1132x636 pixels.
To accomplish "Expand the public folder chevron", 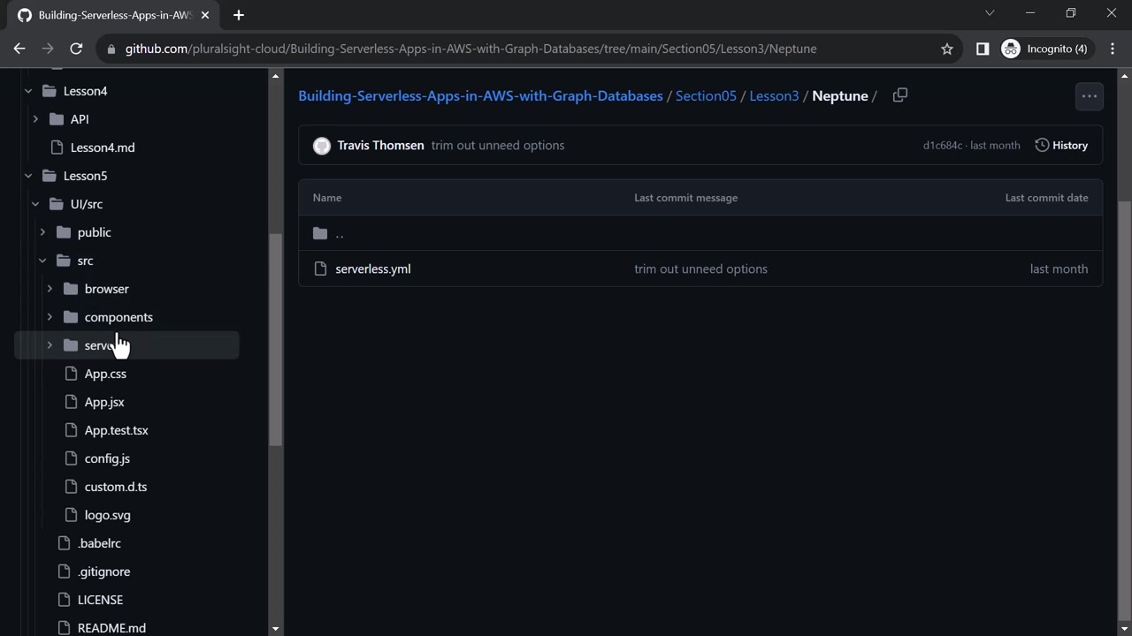I will pos(42,232).
